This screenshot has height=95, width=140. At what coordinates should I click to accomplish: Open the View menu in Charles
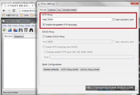[x=15, y=26]
